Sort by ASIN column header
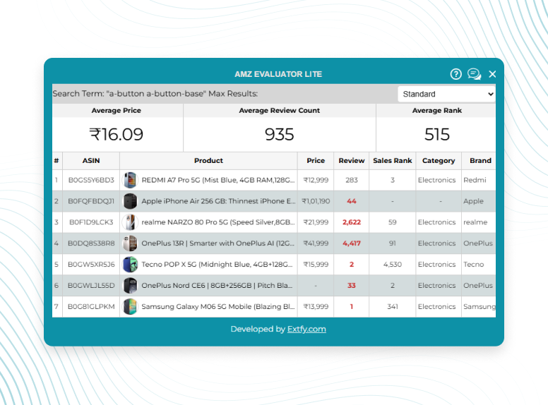The width and height of the screenshot is (548, 405). coord(91,161)
